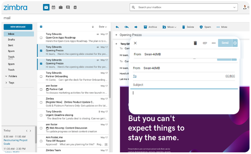Image resolution: width=251 pixels, height=154 pixels.
Task: Check the Urgent: Deadline closing email
Action: 41,115
